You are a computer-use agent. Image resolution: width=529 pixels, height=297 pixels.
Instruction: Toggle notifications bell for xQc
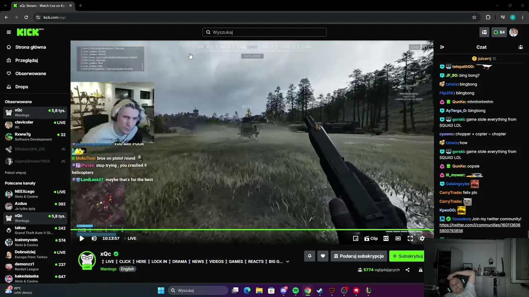tap(310, 256)
